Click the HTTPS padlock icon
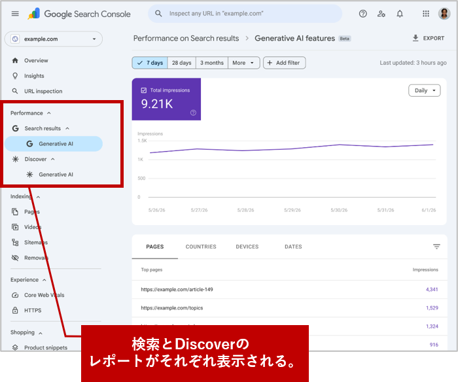Screen dimensions: 458x382 tap(15, 310)
